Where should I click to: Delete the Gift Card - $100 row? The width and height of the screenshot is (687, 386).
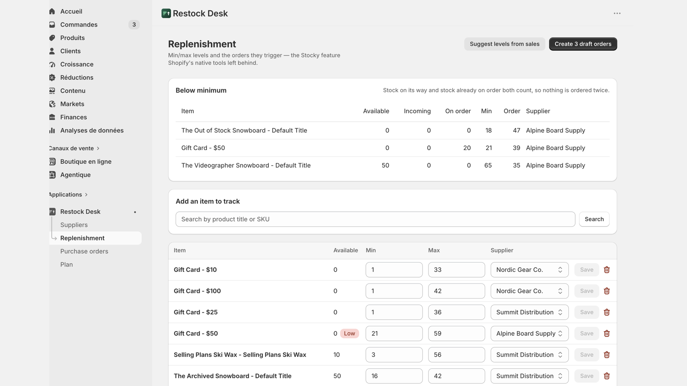point(607,291)
